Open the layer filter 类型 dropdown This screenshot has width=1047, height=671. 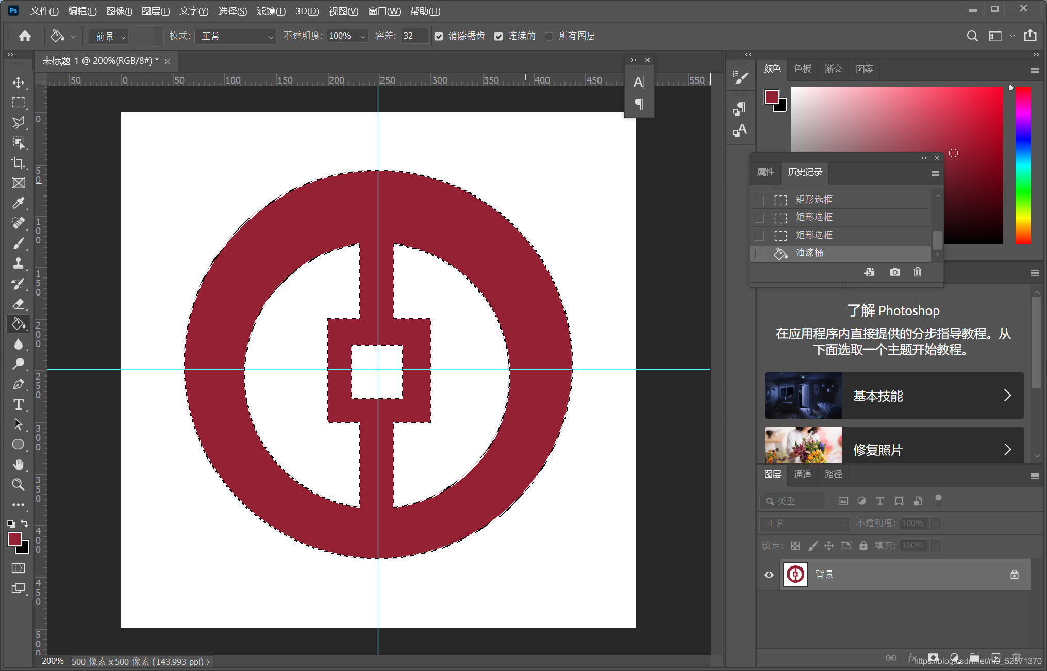[792, 501]
